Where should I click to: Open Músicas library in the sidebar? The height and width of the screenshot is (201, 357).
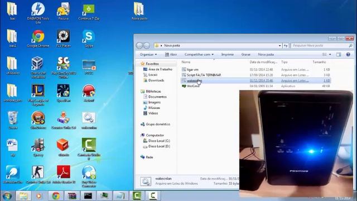[154, 108]
